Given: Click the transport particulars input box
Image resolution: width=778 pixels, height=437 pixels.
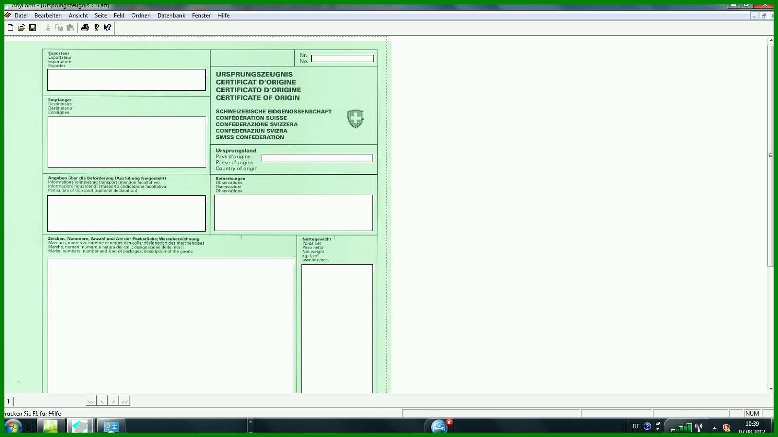Looking at the screenshot, I should pyautogui.click(x=126, y=213).
